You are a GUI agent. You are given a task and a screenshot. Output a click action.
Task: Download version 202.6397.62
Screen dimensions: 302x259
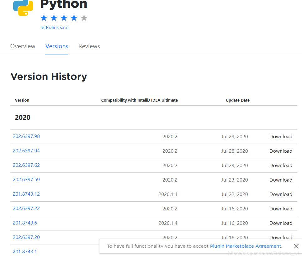coord(281,166)
